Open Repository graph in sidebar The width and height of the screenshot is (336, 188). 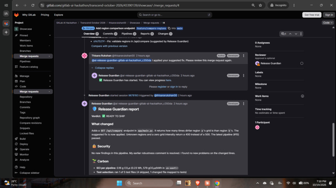[30, 118]
